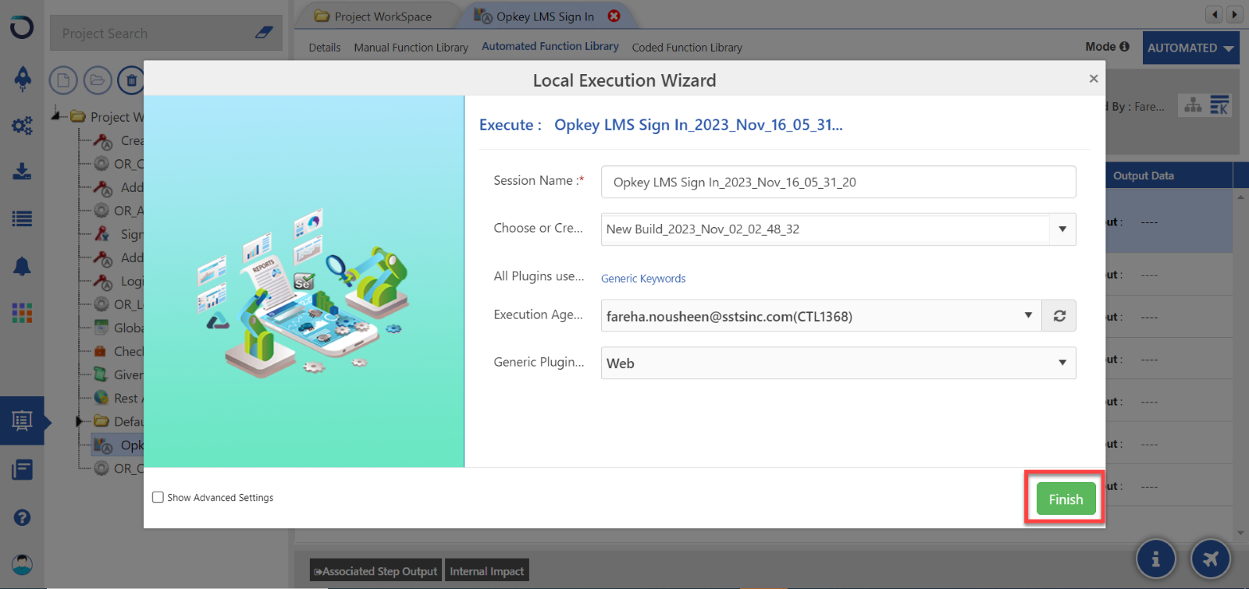
Task: Click the hierarchy view icon
Action: 1193,105
